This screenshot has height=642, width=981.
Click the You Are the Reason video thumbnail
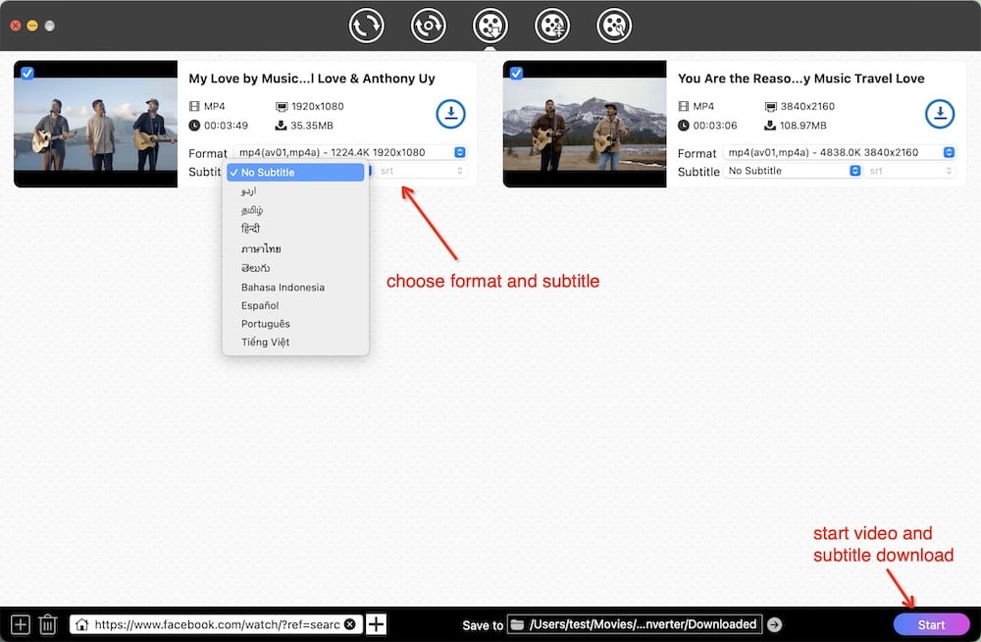pyautogui.click(x=585, y=124)
